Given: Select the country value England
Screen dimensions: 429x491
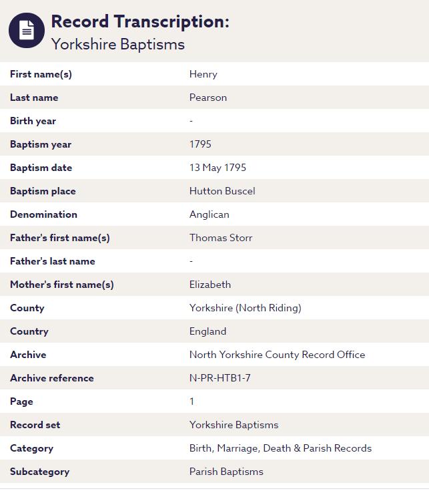Looking at the screenshot, I should pos(207,331).
